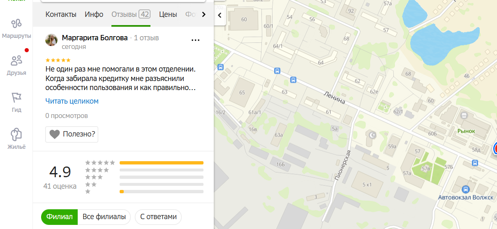Switch to the Контакты tab
The height and width of the screenshot is (229, 497).
pos(61,14)
